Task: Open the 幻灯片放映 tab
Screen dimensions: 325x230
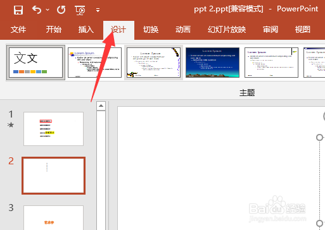Action: point(227,30)
